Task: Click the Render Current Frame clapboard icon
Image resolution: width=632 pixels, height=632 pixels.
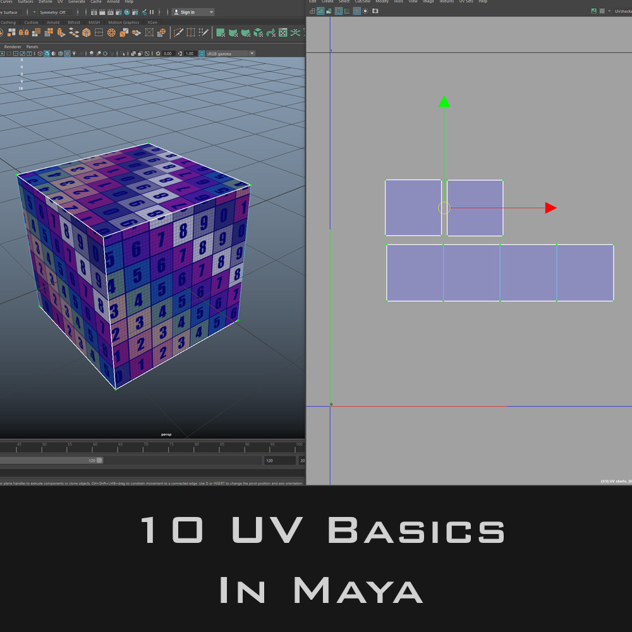Action: click(102, 13)
